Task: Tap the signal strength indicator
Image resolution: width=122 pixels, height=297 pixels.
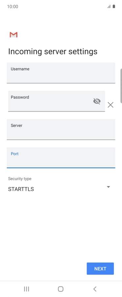Action: (x=109, y=7)
